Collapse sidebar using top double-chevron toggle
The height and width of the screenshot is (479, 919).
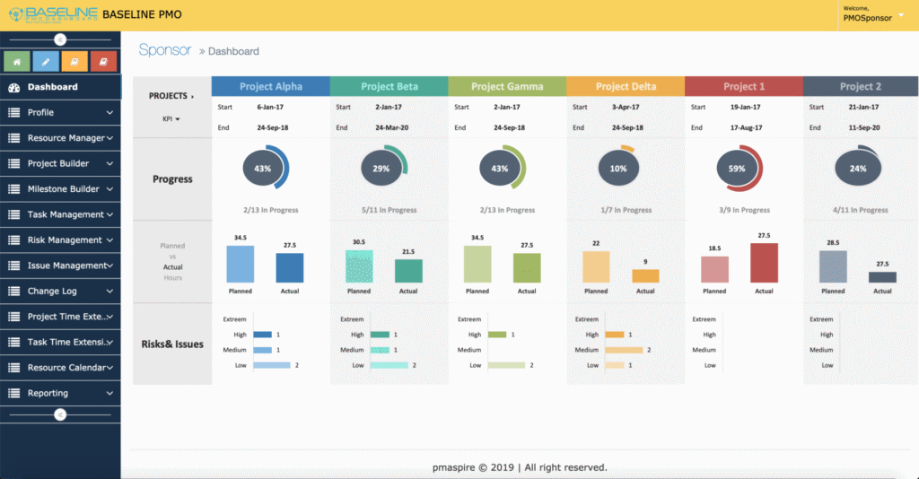coord(60,39)
